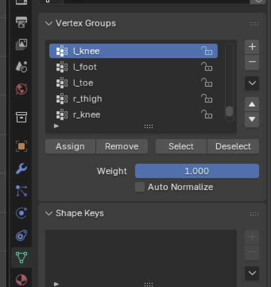The height and width of the screenshot is (287, 271).
Task: Collapse the Vertex Groups panel
Action: click(x=49, y=23)
